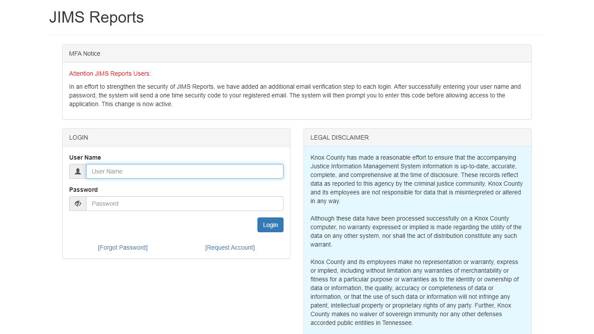Focus the Password input field
Screen dimensions: 594x334
pos(185,204)
